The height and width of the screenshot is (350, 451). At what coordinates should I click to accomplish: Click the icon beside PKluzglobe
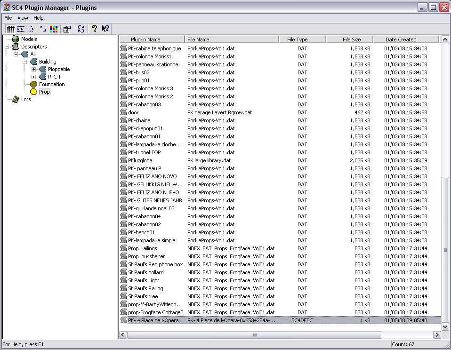(124, 160)
